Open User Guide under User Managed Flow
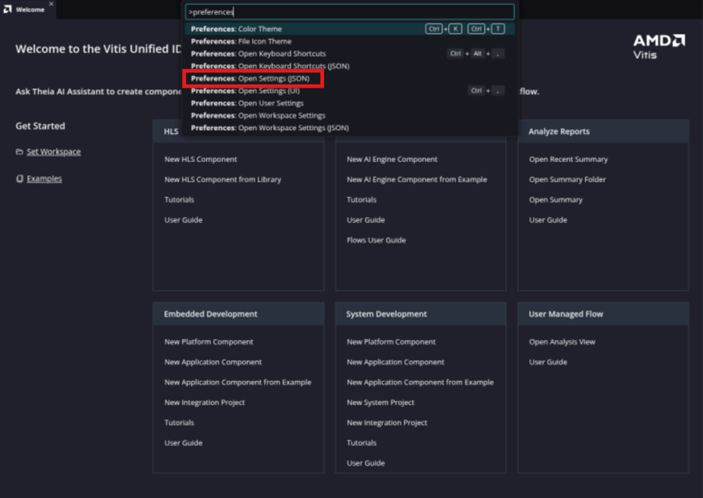Viewport: 703px width, 498px height. coord(548,362)
